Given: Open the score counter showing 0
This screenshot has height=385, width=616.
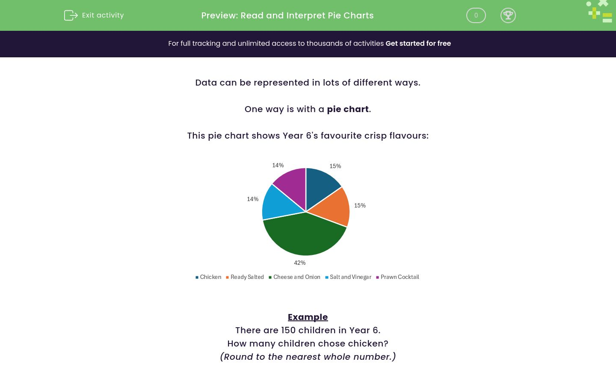Looking at the screenshot, I should click(476, 15).
